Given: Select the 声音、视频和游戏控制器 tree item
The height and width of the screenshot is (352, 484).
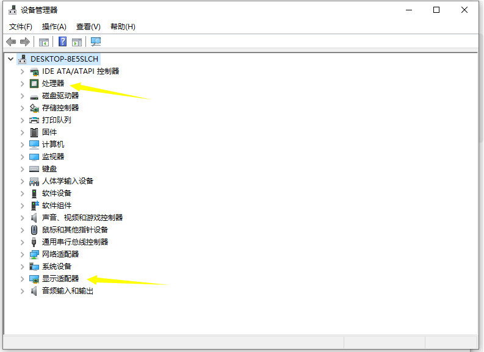Looking at the screenshot, I should tap(82, 218).
